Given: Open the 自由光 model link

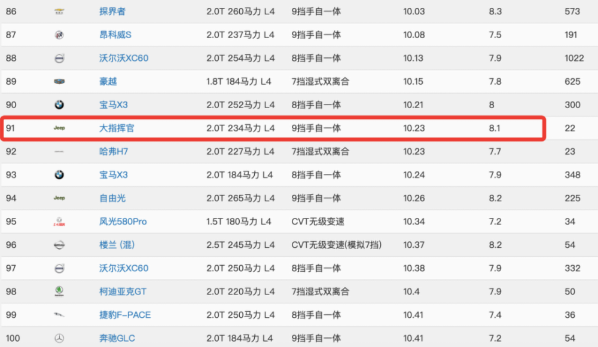Looking at the screenshot, I should [112, 198].
